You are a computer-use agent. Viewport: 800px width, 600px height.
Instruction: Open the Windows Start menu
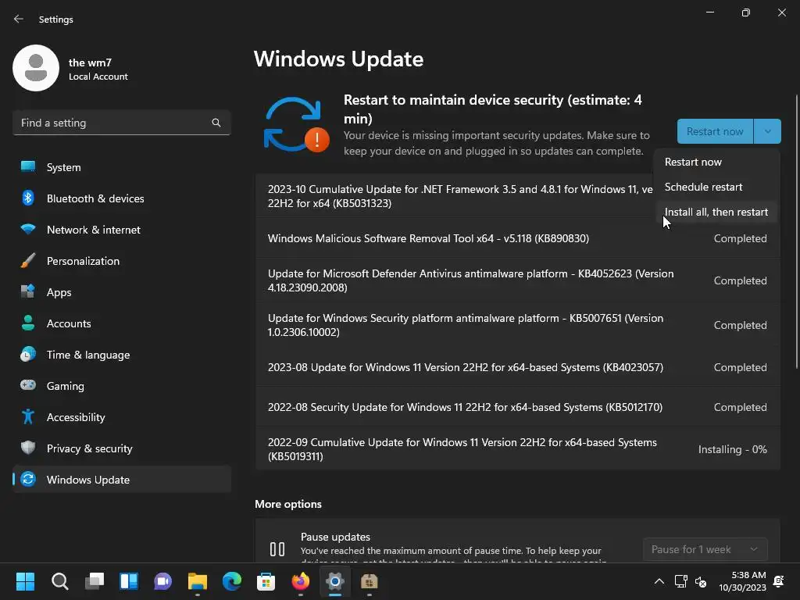25,581
